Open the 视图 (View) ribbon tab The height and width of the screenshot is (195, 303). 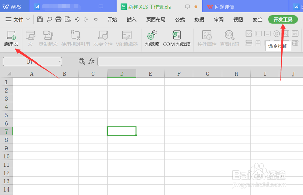[238, 19]
